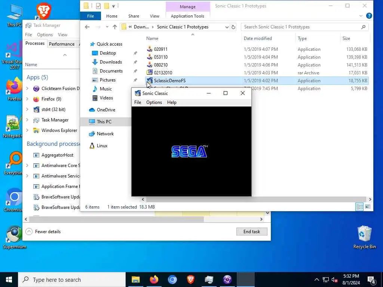Expand the Firefox (9) process group
383x287 pixels.
(27, 99)
